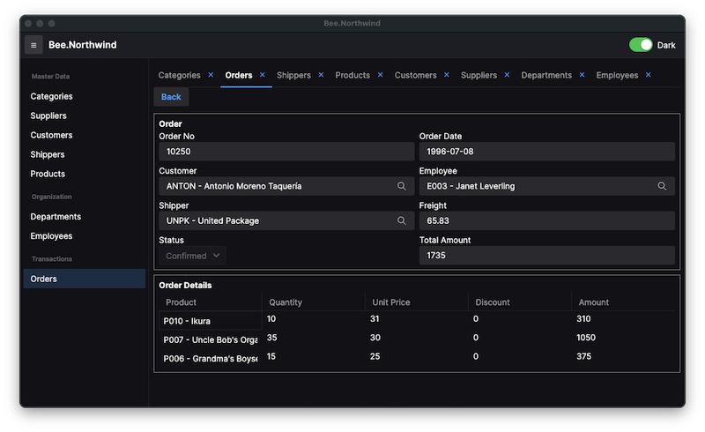Click quantity 15 in the Grandma's row
This screenshot has width=705, height=432.
271,356
